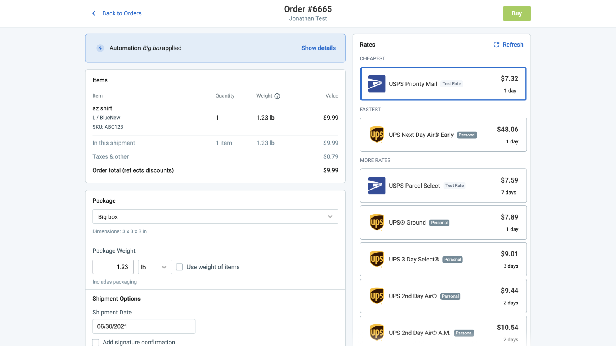The height and width of the screenshot is (346, 616).
Task: Click the Refresh rates circular arrow icon
Action: point(496,45)
